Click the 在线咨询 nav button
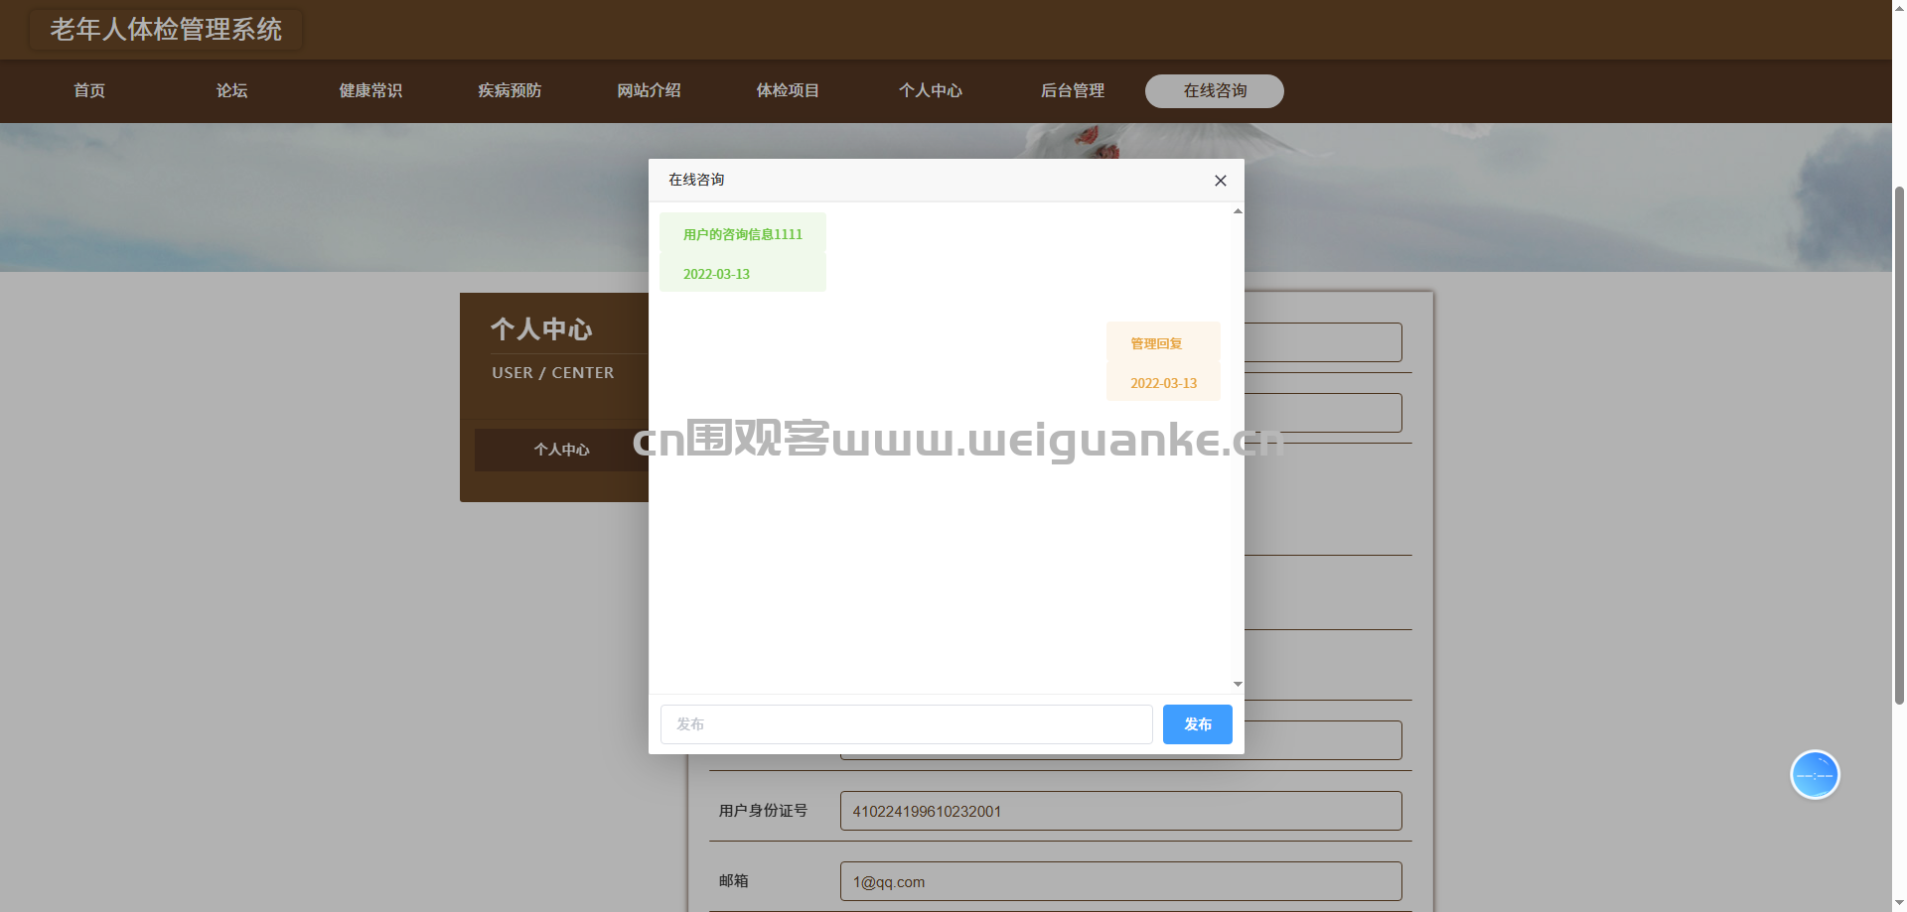This screenshot has height=912, width=1907. click(x=1214, y=90)
